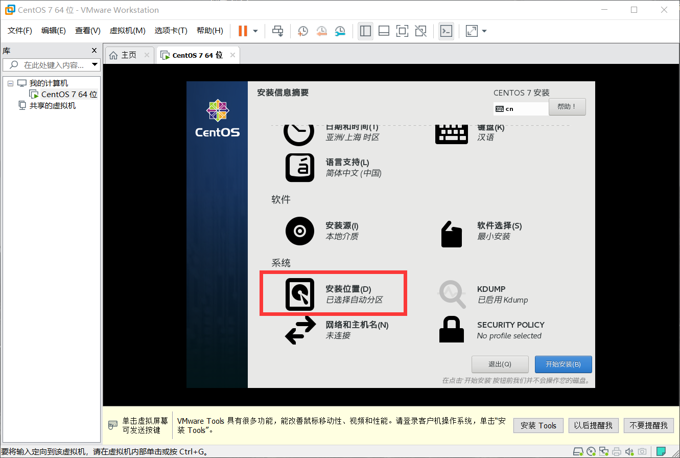680x458 pixels.
Task: Click the stretch guest display icon
Action: tap(472, 31)
